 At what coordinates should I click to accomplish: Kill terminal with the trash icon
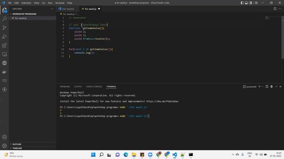(272, 87)
